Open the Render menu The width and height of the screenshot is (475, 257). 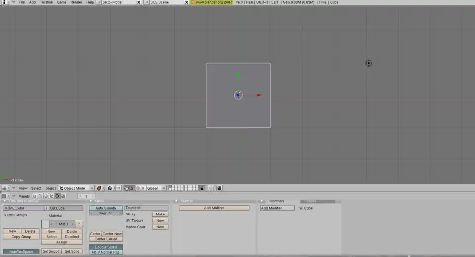pos(76,2)
